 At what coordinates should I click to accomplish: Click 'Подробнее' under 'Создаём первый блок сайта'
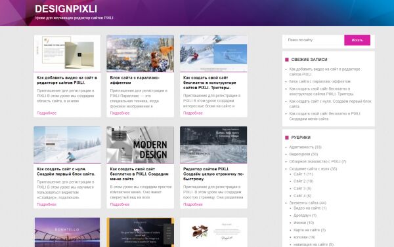47,204
